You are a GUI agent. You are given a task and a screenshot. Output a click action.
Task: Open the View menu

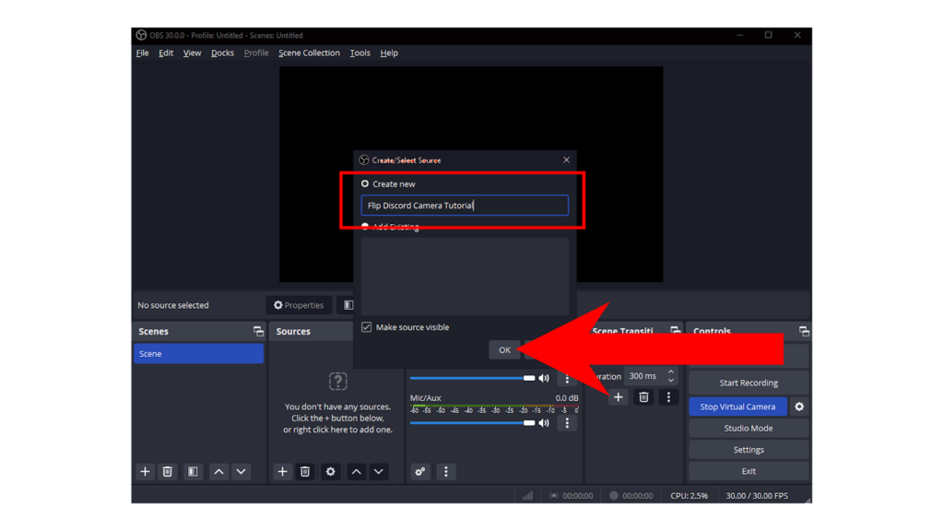point(192,53)
